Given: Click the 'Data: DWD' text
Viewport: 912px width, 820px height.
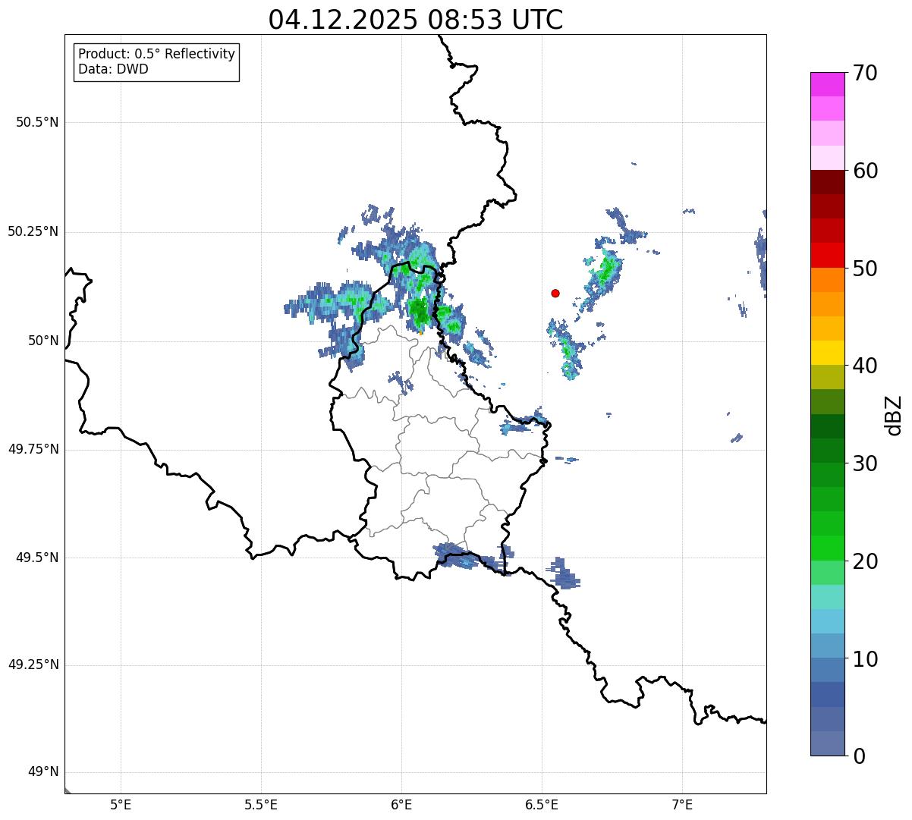Looking at the screenshot, I should [113, 69].
